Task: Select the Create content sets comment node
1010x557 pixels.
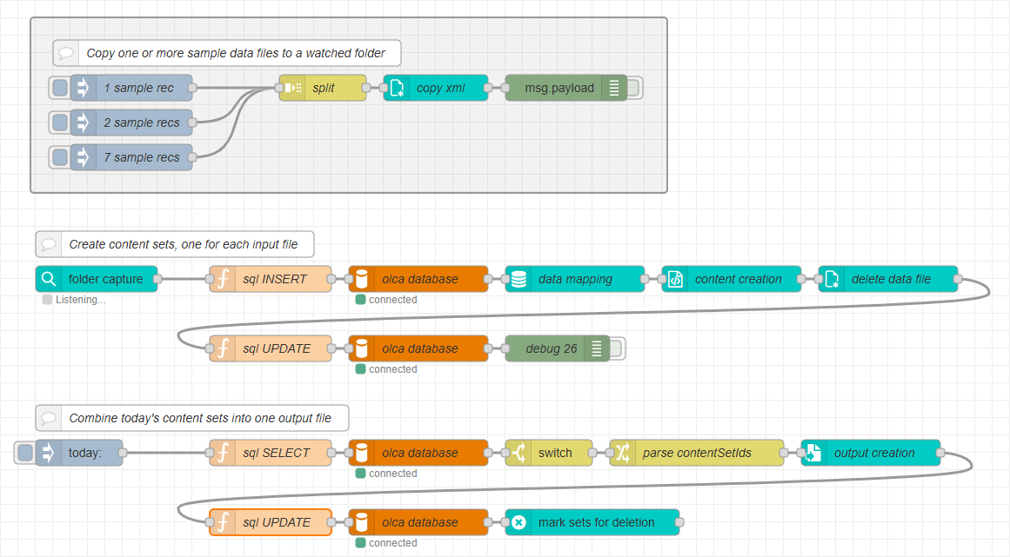Action: click(182, 244)
